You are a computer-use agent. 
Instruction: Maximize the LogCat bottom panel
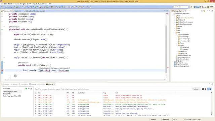[x=212, y=84]
